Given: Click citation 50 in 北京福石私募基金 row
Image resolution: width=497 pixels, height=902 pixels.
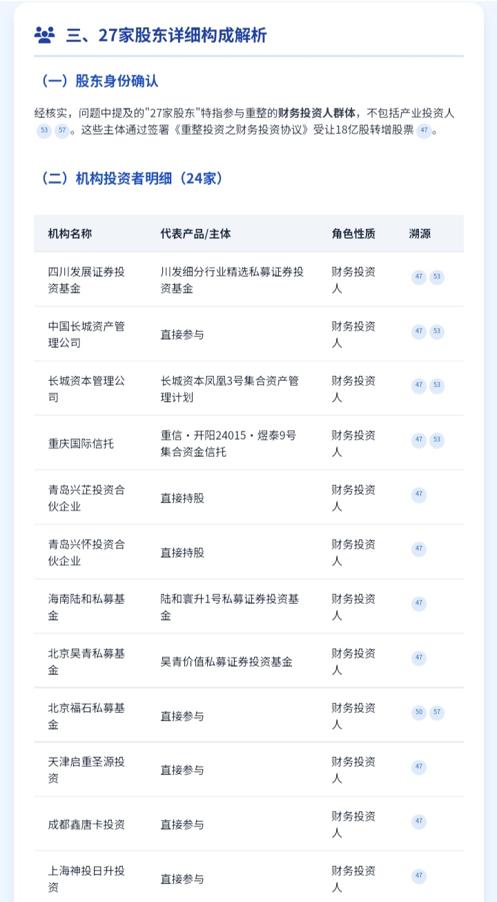Looking at the screenshot, I should point(418,712).
